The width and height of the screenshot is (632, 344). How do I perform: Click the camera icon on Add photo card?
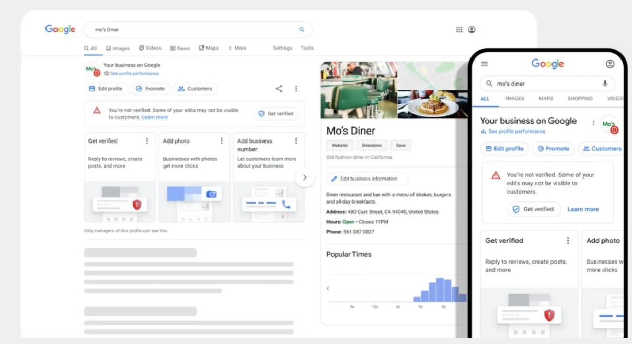pos(211,194)
